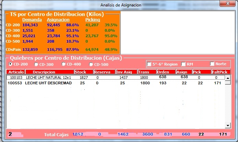238x142 pixels.
Task: Click CD-300 demand value 1,551
Action: coord(27,30)
